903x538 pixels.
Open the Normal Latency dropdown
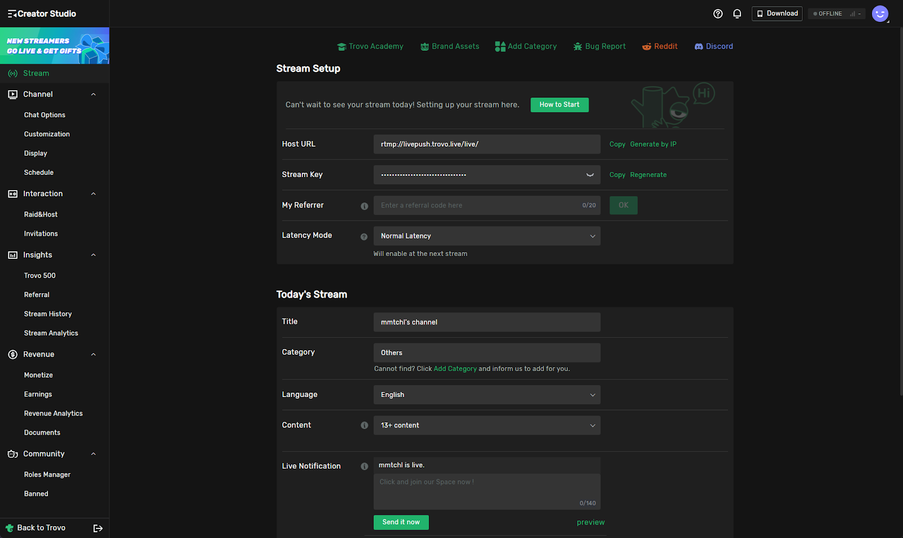click(487, 236)
